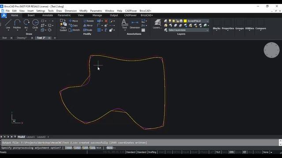The width and height of the screenshot is (282, 158).
Task: Close the Test 2 document tab
Action: click(x=49, y=38)
